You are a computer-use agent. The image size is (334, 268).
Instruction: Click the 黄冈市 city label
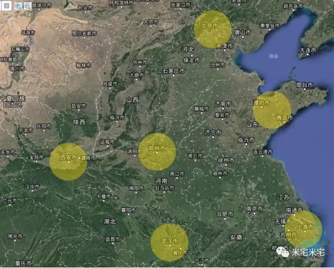coord(180,253)
